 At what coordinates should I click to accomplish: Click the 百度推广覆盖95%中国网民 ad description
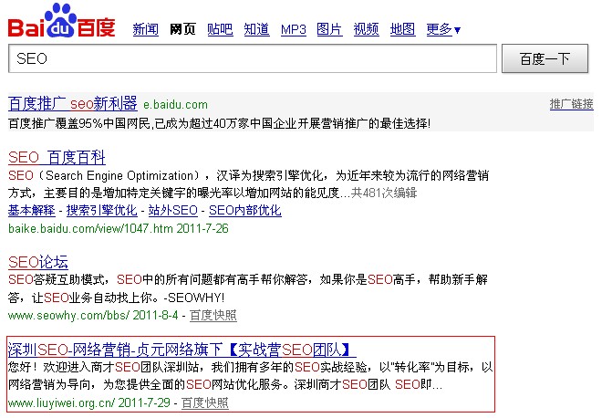coord(219,124)
